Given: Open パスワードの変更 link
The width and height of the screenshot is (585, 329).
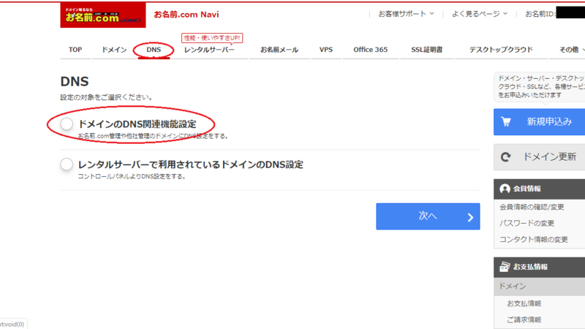Looking at the screenshot, I should pos(526,223).
